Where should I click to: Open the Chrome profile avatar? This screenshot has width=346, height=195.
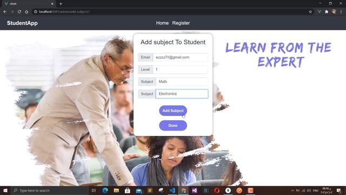pos(334,12)
